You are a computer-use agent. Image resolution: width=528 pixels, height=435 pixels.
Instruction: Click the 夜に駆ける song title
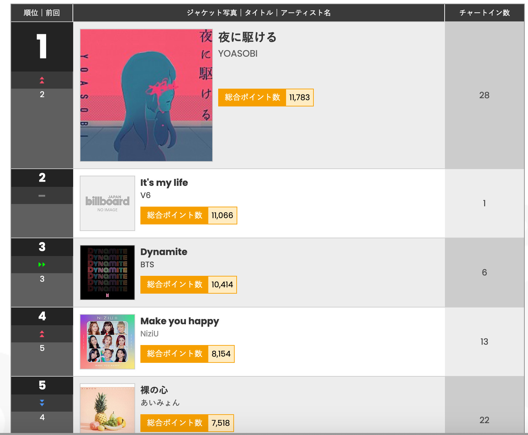(247, 37)
